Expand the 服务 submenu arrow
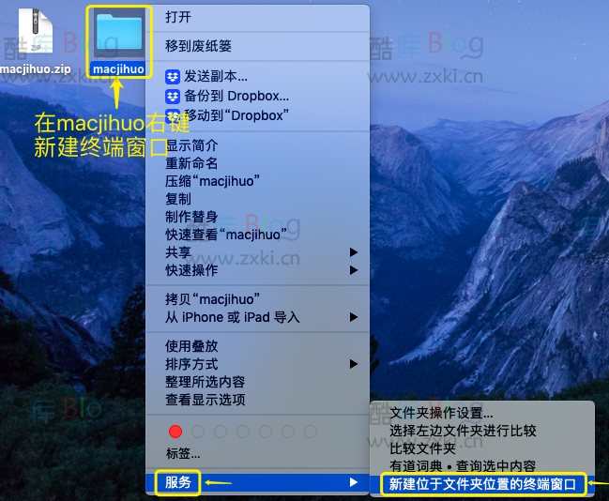 pyautogui.click(x=354, y=482)
